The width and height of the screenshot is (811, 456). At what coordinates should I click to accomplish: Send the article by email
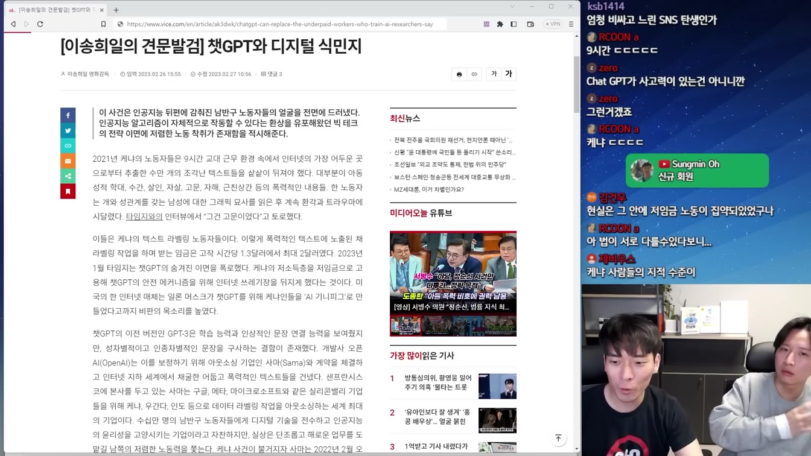pos(68,161)
